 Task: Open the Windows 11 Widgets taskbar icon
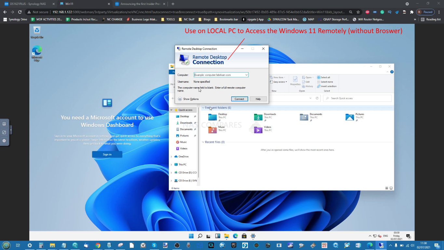tap(218, 236)
